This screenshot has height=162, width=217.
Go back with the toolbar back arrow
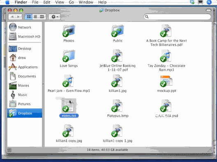pos(12,16)
